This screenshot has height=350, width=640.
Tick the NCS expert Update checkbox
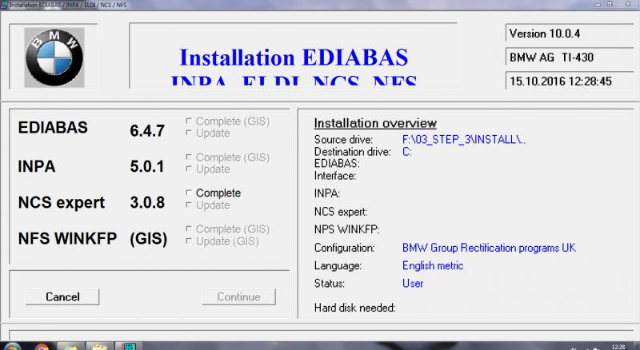pyautogui.click(x=189, y=205)
